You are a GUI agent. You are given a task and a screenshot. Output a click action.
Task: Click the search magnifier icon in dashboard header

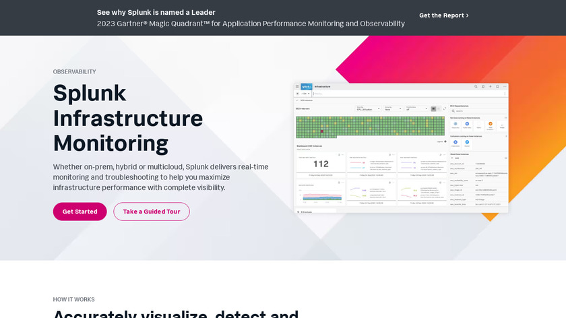(x=476, y=87)
